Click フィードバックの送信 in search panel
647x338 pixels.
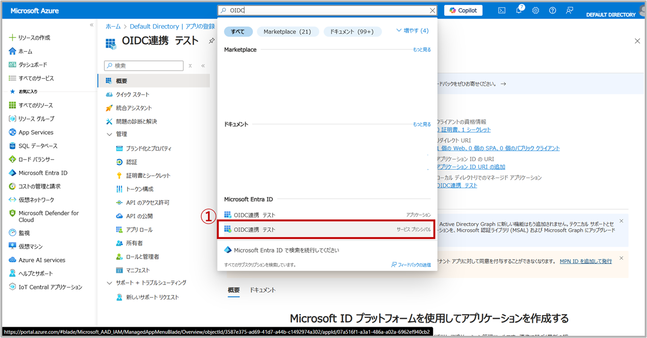click(x=411, y=264)
